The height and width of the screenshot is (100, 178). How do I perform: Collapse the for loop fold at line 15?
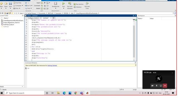pos(31,47)
